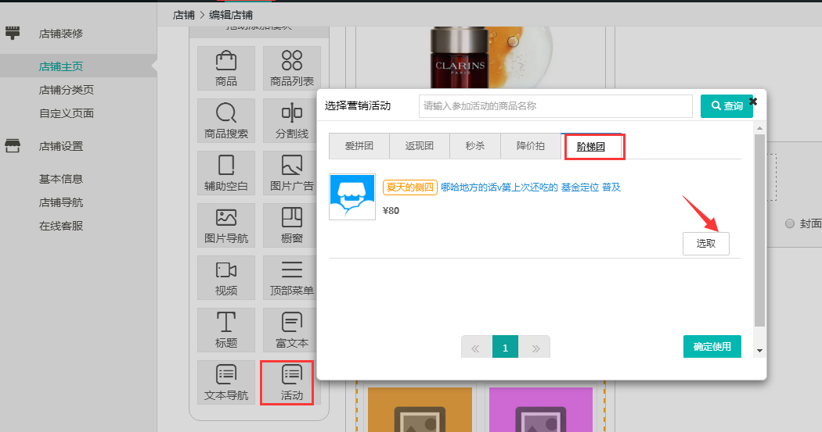Click the Clarins product banner image
Image resolution: width=822 pixels, height=432 pixels.
[480, 58]
